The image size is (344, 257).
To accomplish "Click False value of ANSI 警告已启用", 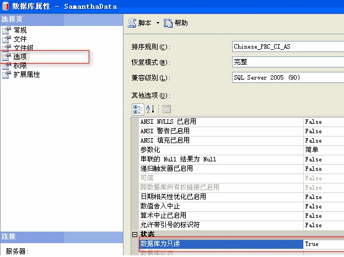I will 313,131.
